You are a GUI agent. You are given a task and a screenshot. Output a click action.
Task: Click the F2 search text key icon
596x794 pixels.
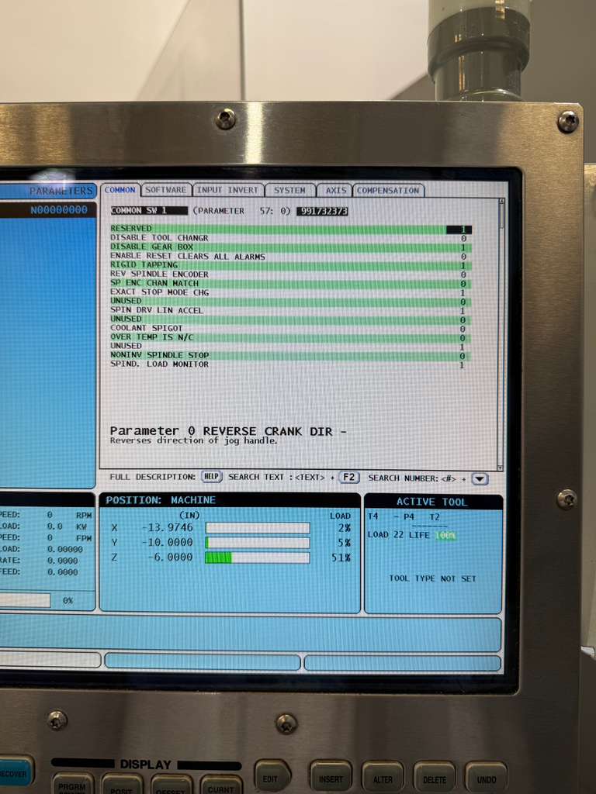348,478
